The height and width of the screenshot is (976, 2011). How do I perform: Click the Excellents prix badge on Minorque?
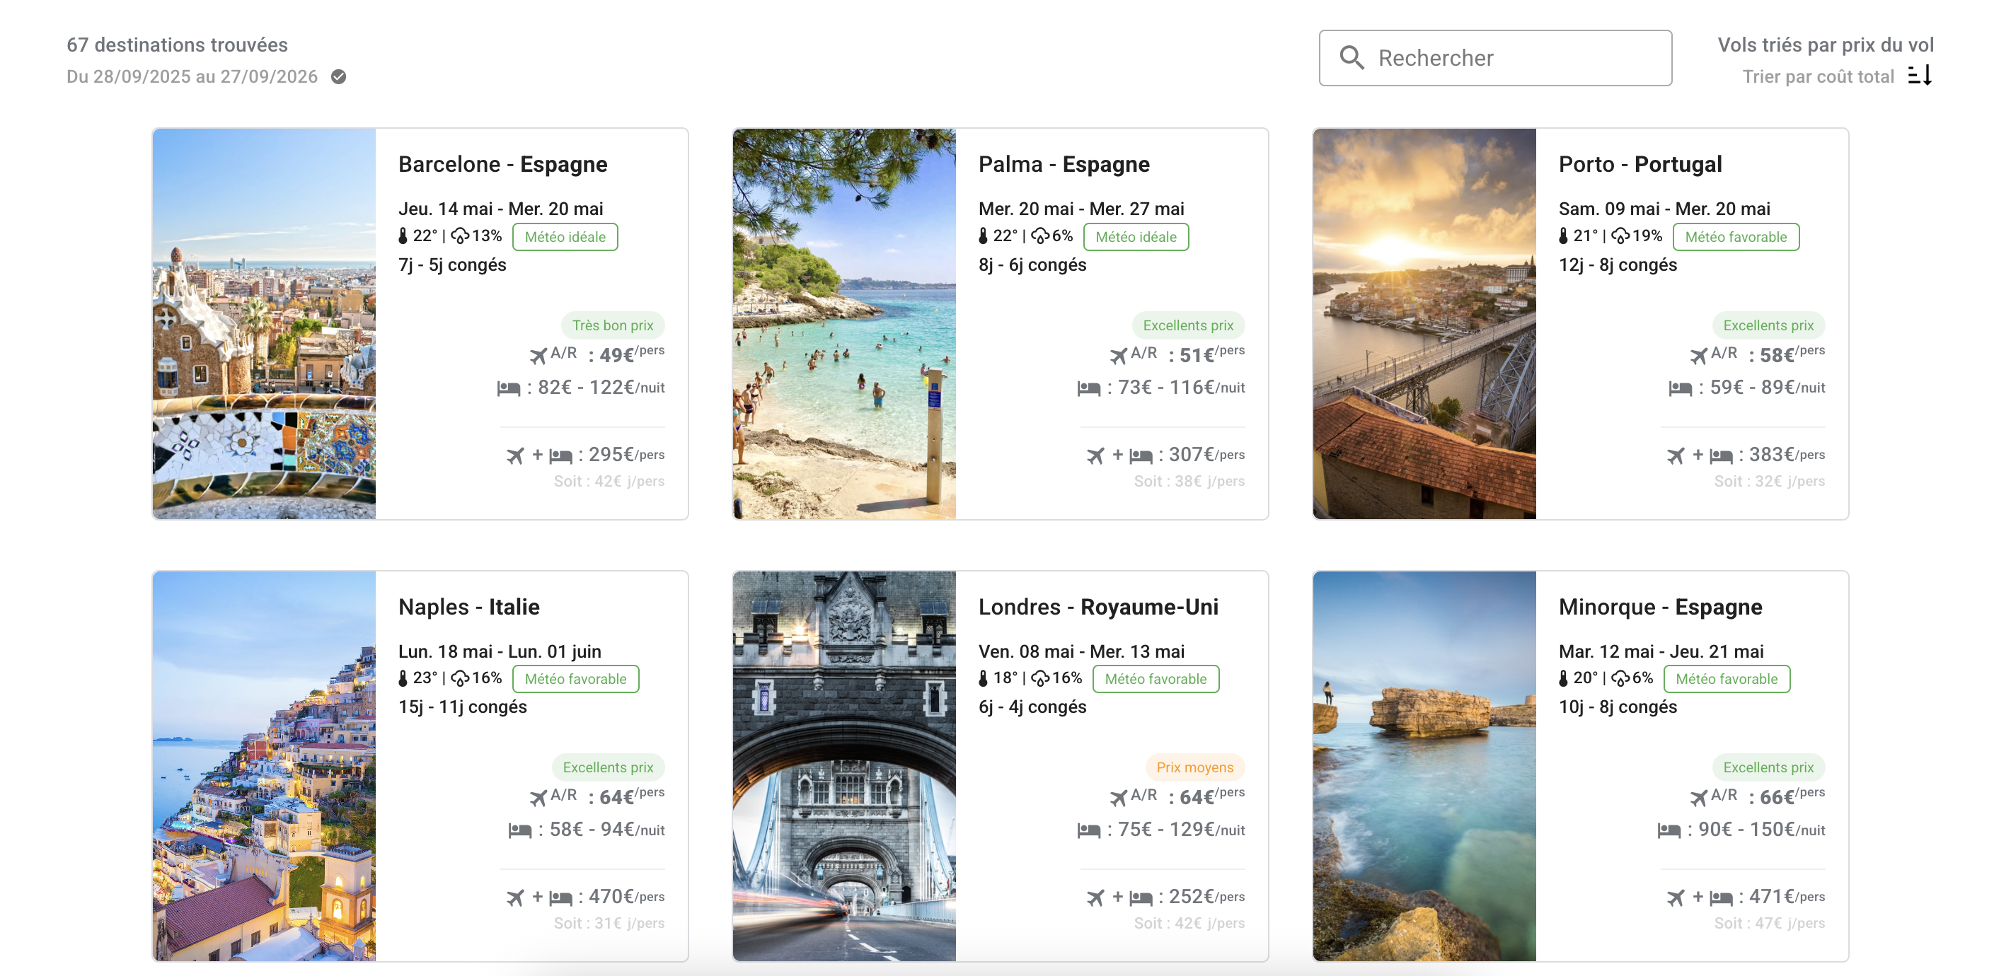[1768, 767]
